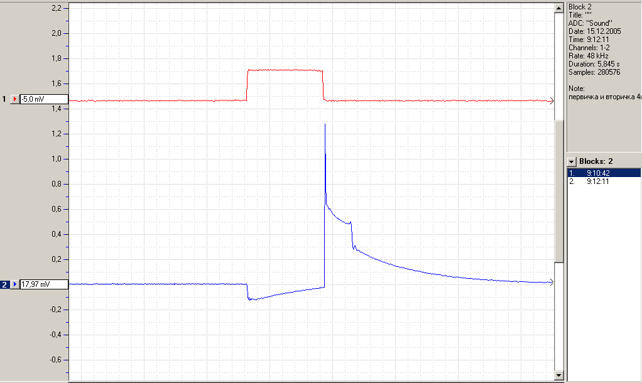Viewport: 642px width, 383px height.
Task: Expand the Blocks dropdown arrow
Action: [572, 161]
